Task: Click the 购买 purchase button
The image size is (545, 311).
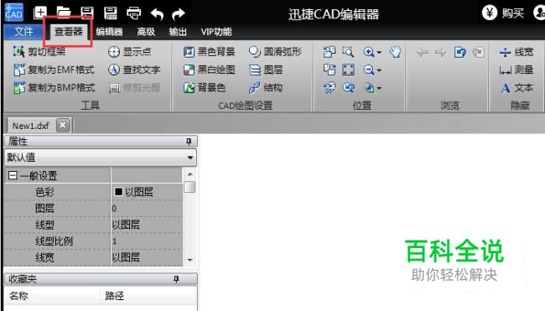Action: 503,13
